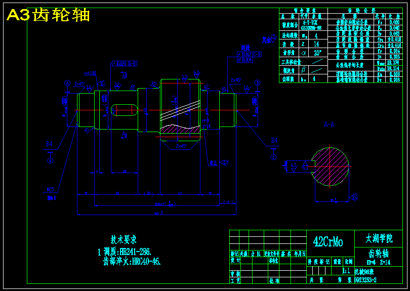Click the pressure angle value "20°"
Image resolution: width=410 pixels, height=291 pixels.
317,53
